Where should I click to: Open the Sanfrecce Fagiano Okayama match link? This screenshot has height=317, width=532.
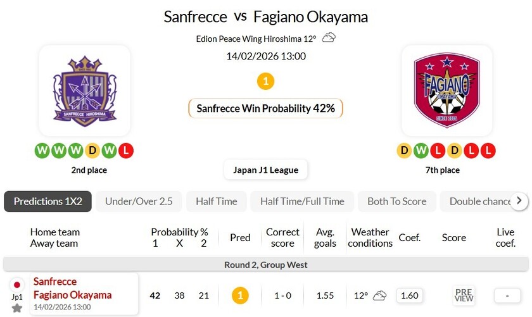72,289
